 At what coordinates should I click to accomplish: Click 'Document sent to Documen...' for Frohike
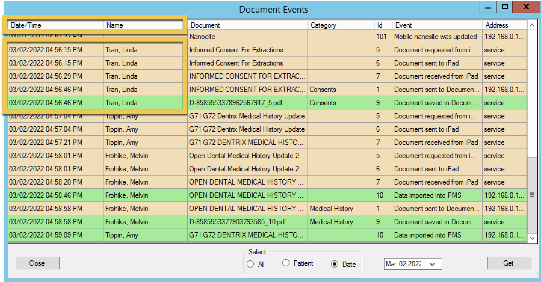click(x=437, y=209)
